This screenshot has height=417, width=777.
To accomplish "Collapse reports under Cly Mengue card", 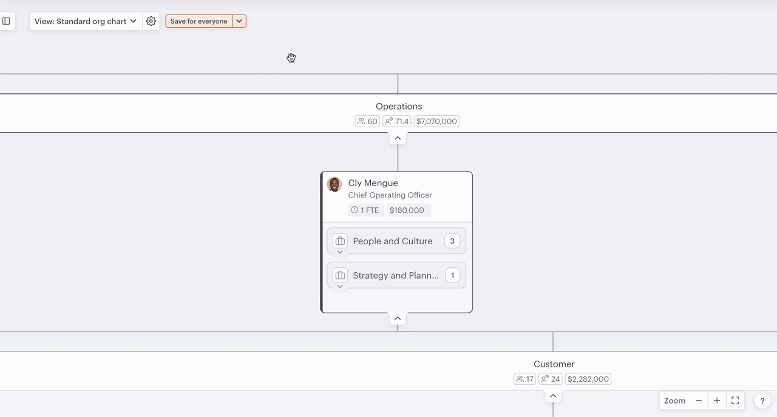I will tap(398, 319).
